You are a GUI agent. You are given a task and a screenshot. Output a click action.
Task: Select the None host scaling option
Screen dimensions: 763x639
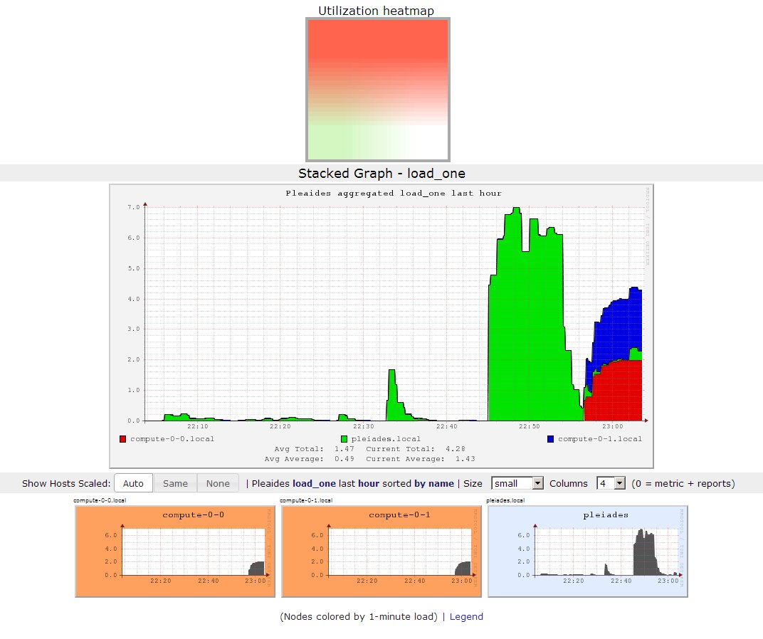218,483
